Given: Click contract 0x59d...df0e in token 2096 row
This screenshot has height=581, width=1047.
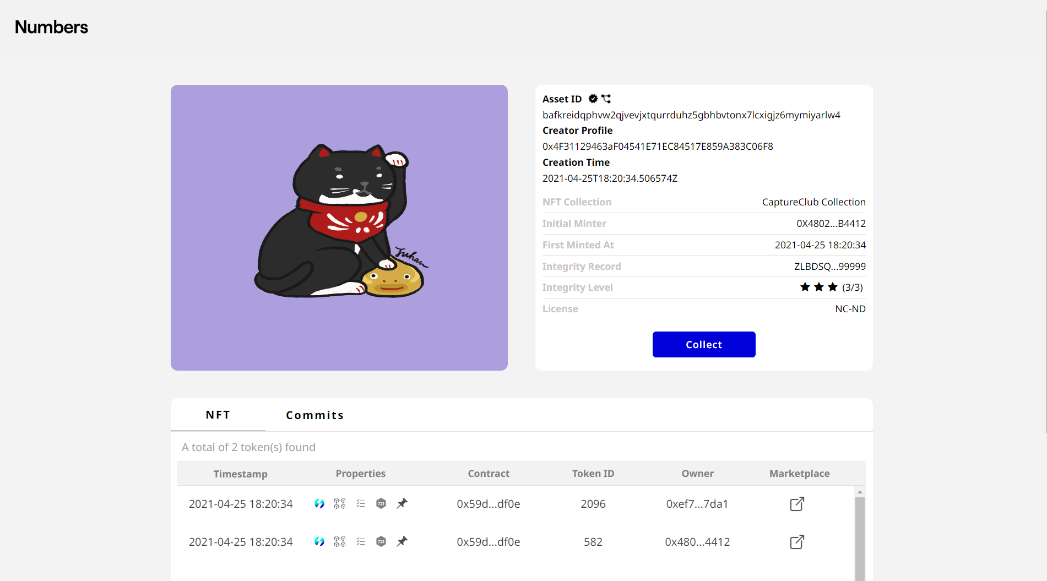Looking at the screenshot, I should coord(489,504).
